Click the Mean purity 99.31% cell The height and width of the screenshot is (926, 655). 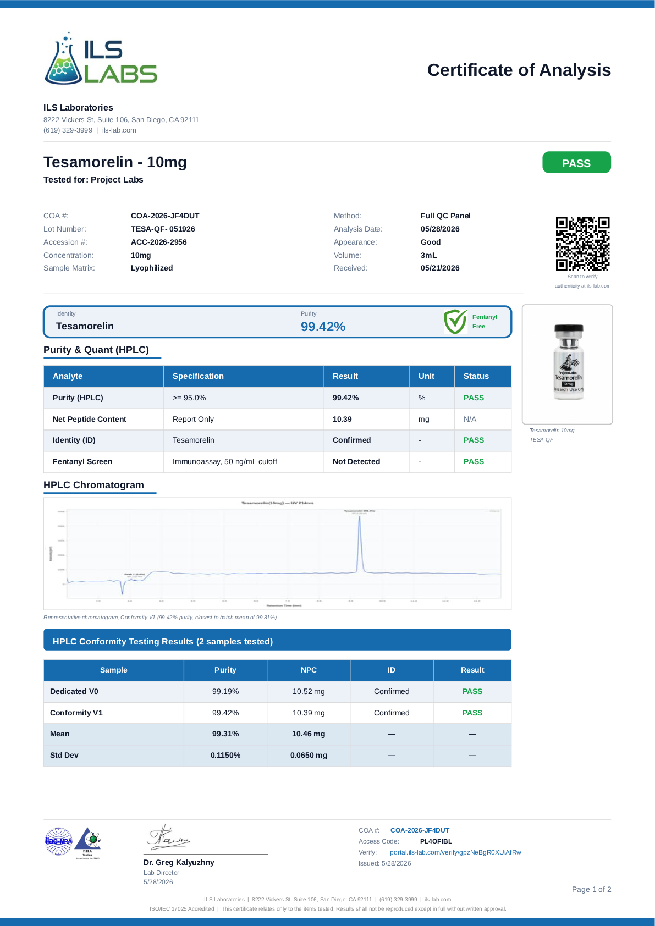point(225,734)
